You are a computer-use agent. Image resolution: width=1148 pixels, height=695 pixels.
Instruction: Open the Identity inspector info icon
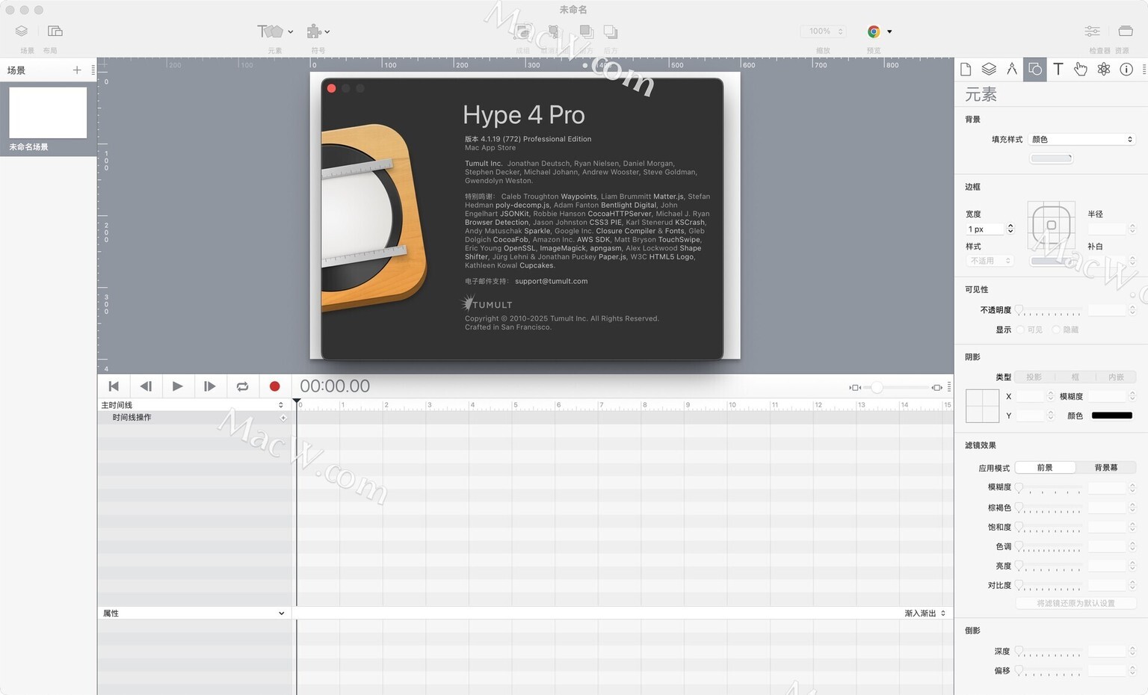click(1126, 69)
